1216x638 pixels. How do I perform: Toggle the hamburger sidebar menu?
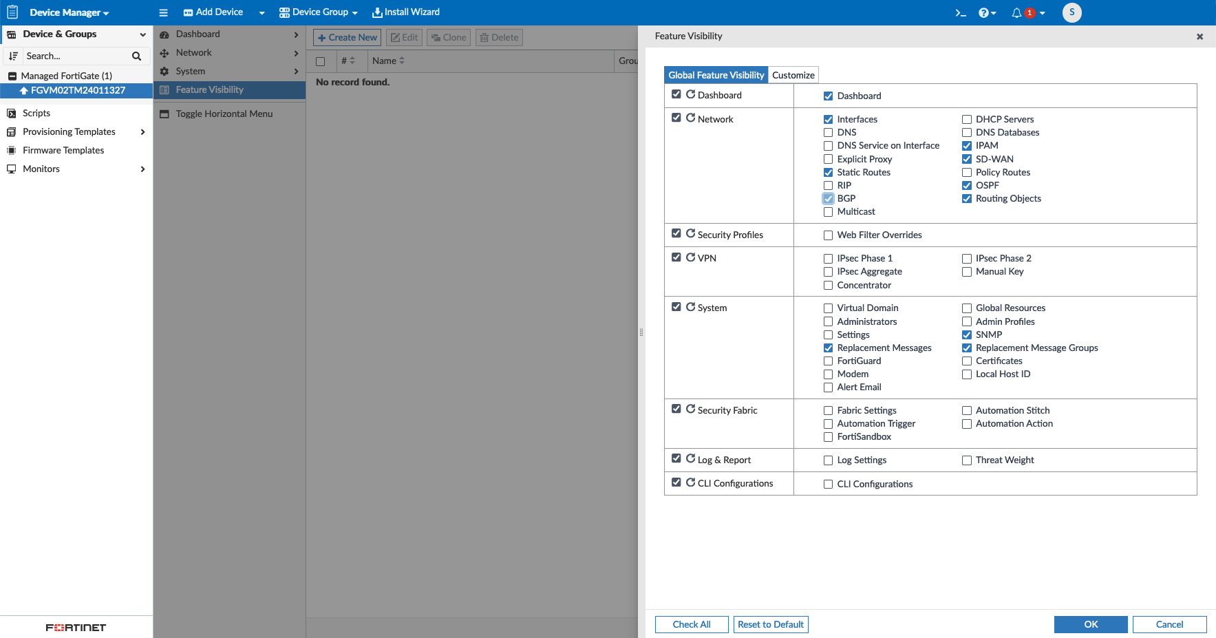click(x=163, y=12)
